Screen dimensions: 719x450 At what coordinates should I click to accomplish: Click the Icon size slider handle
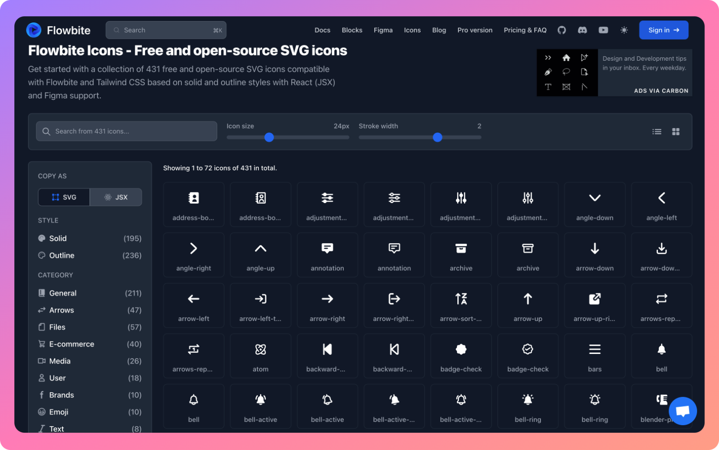[x=269, y=138]
